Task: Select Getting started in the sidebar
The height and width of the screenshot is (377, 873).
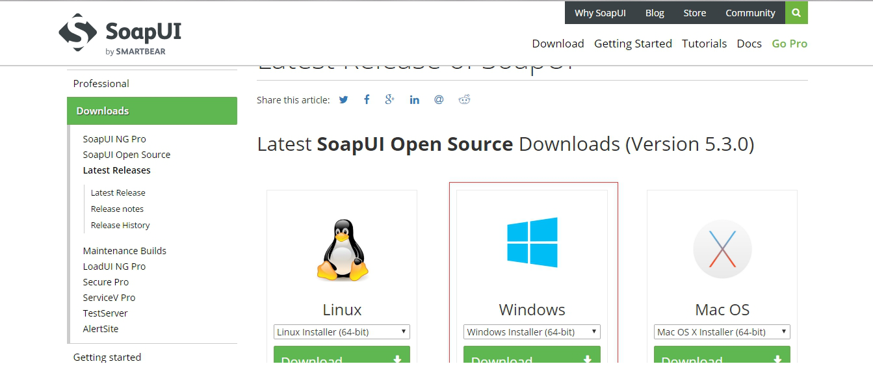Action: (x=107, y=357)
